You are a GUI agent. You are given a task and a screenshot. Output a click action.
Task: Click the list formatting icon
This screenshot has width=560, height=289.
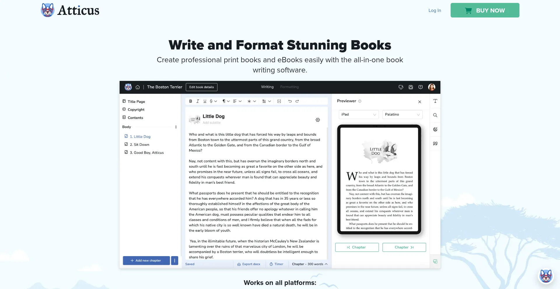pyautogui.click(x=264, y=101)
